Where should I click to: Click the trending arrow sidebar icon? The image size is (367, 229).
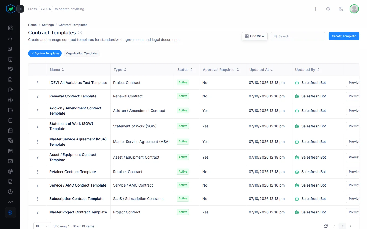(10, 202)
